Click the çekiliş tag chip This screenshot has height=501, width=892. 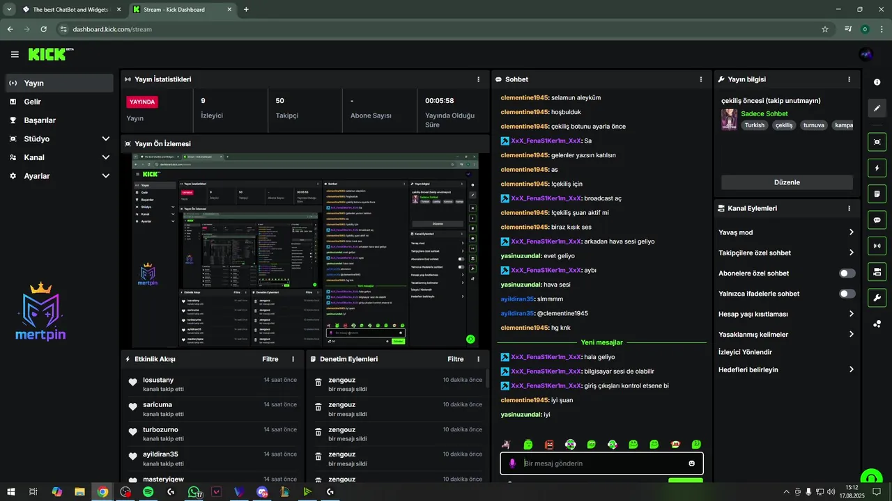pyautogui.click(x=784, y=125)
